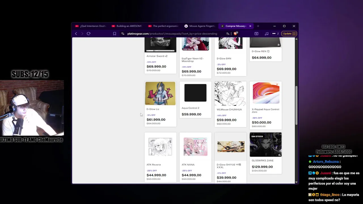Open ATK NANA product image

195,147
